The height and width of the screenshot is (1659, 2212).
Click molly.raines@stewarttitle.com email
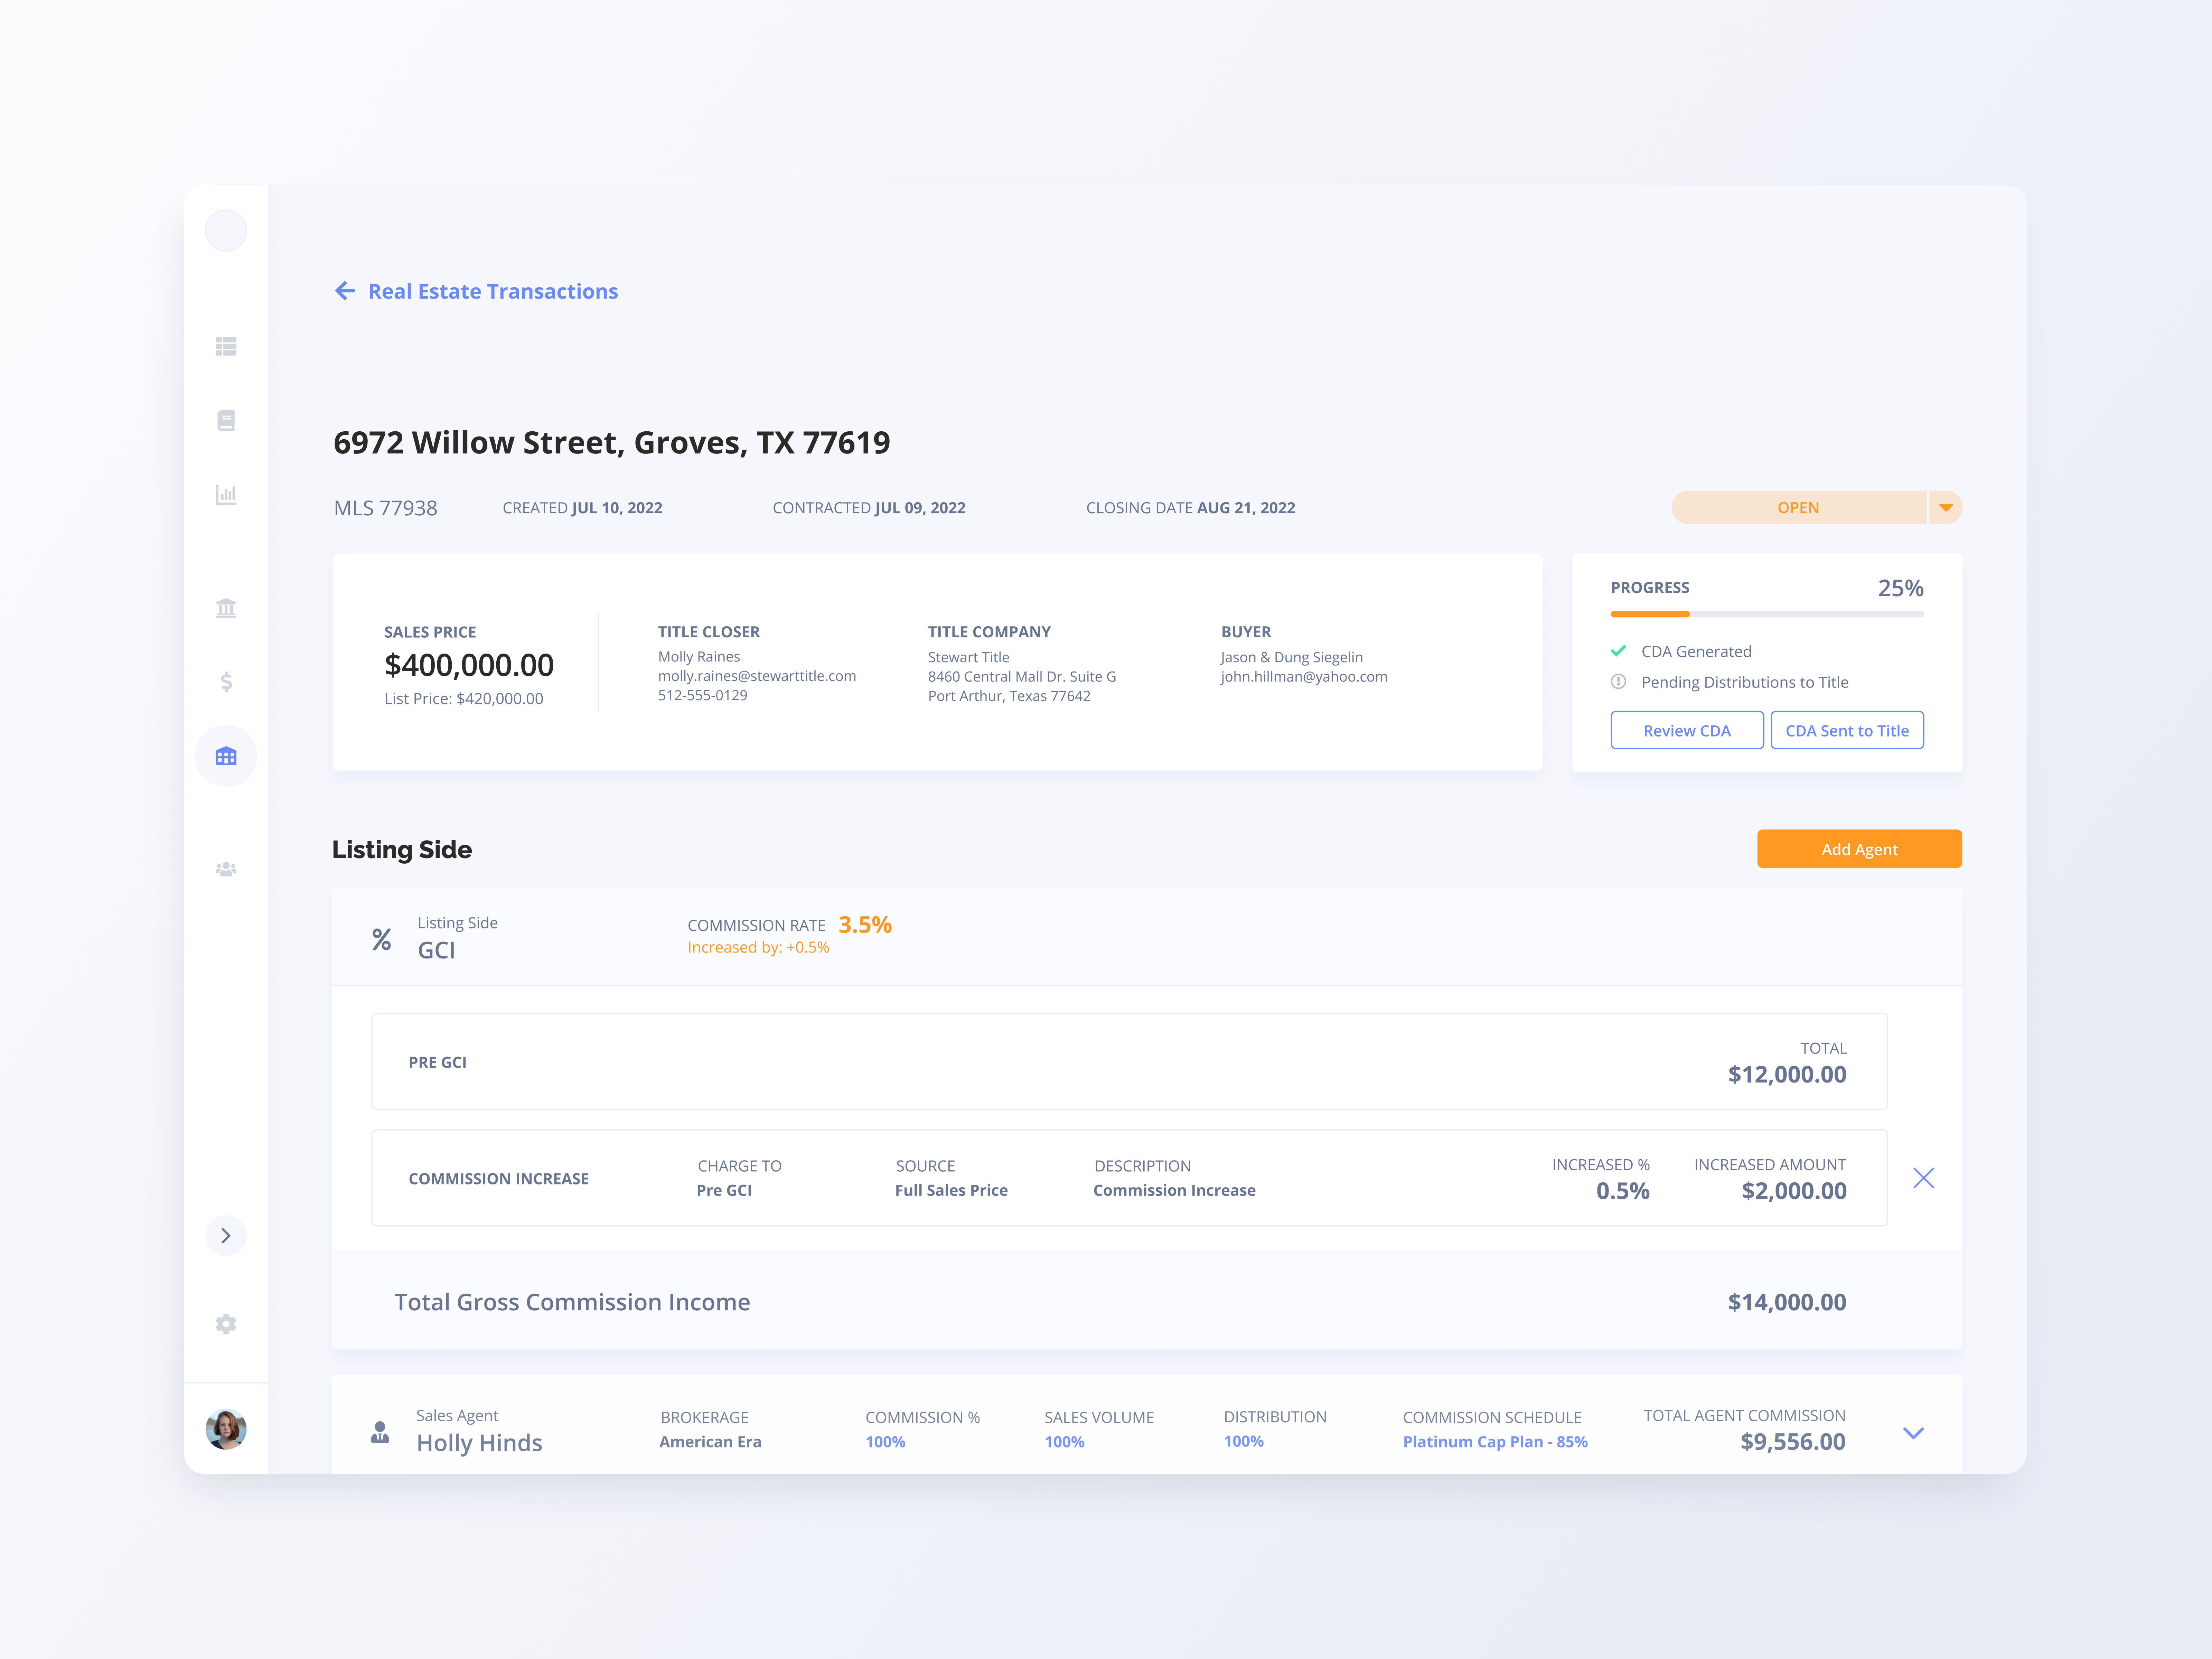coord(757,676)
